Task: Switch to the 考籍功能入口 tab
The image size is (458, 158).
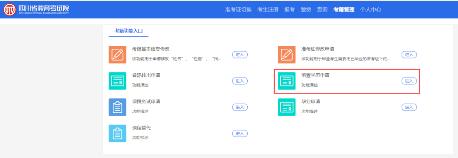Action: [128, 31]
